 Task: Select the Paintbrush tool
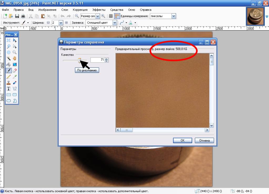pos(9,70)
